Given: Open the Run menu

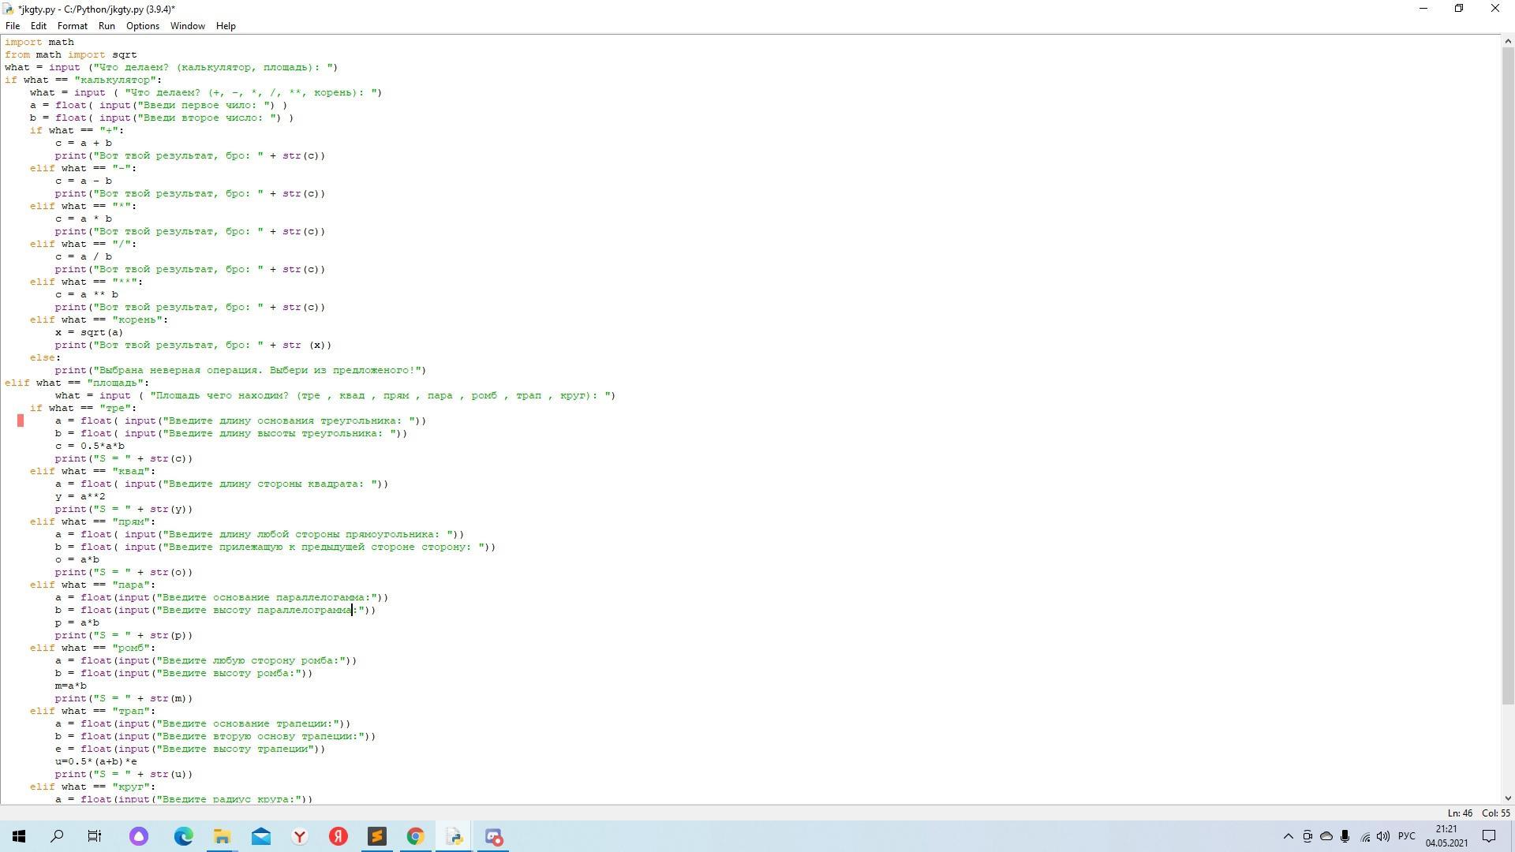Looking at the screenshot, I should pyautogui.click(x=107, y=26).
